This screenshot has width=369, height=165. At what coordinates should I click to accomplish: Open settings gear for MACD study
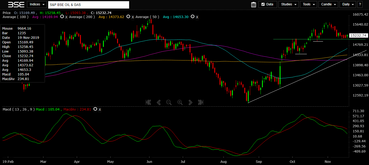pos(95,109)
